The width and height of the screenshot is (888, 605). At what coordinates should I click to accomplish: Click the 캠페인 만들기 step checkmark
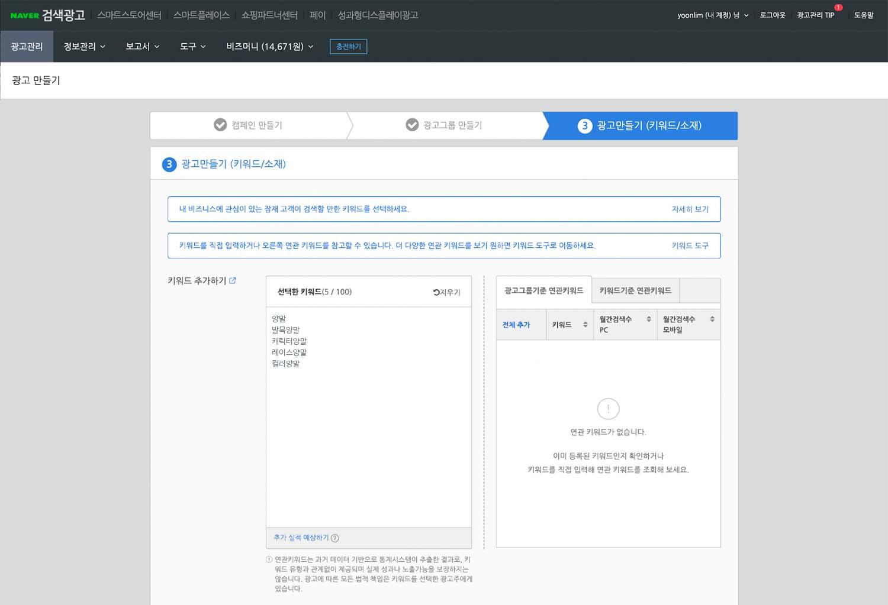pyautogui.click(x=220, y=125)
